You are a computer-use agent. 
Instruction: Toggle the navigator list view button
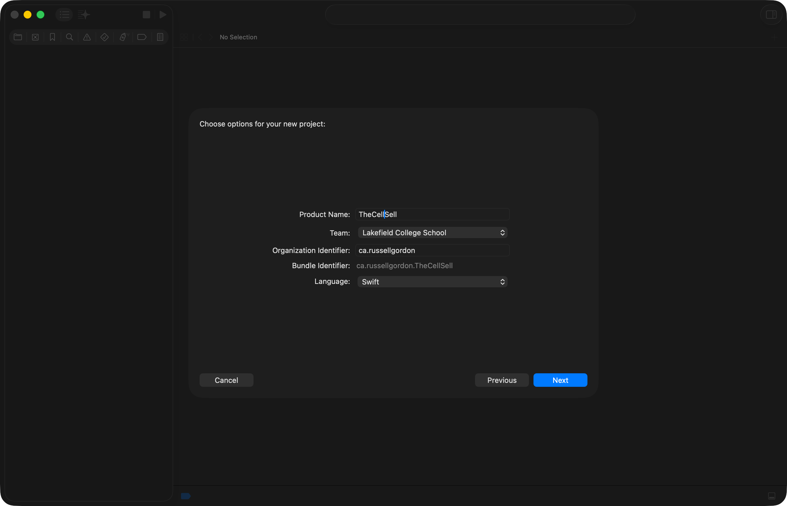64,14
